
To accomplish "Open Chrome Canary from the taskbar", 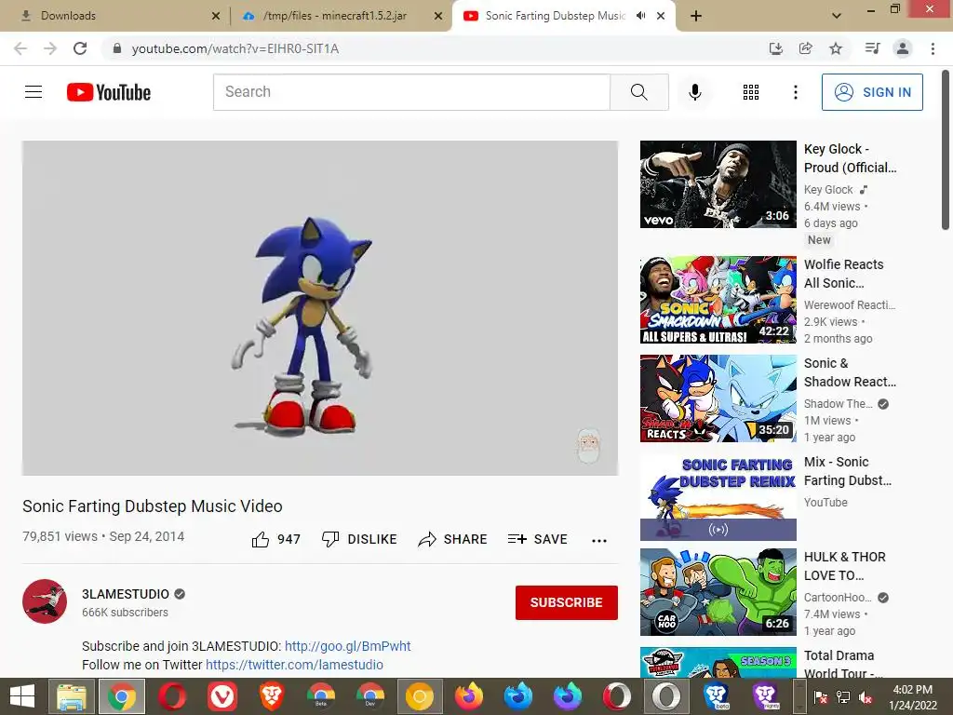I will [420, 696].
